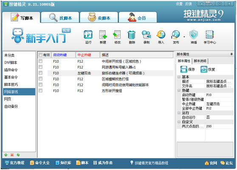Open the 学习中心 notebook icon

209,35
